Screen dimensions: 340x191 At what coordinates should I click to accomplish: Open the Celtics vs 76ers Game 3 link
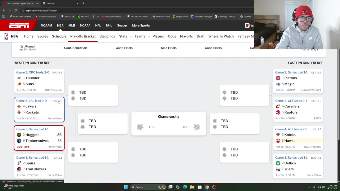pyautogui.click(x=291, y=158)
